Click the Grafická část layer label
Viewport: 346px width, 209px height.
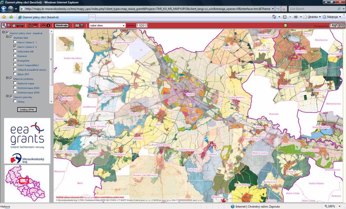point(21,38)
